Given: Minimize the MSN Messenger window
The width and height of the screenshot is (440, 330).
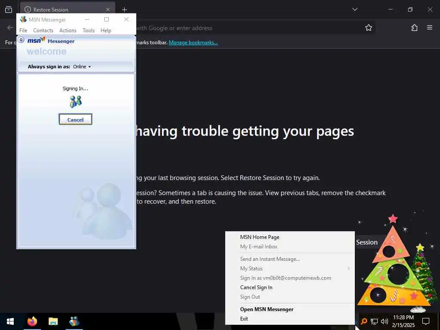Looking at the screenshot, I should point(87,19).
